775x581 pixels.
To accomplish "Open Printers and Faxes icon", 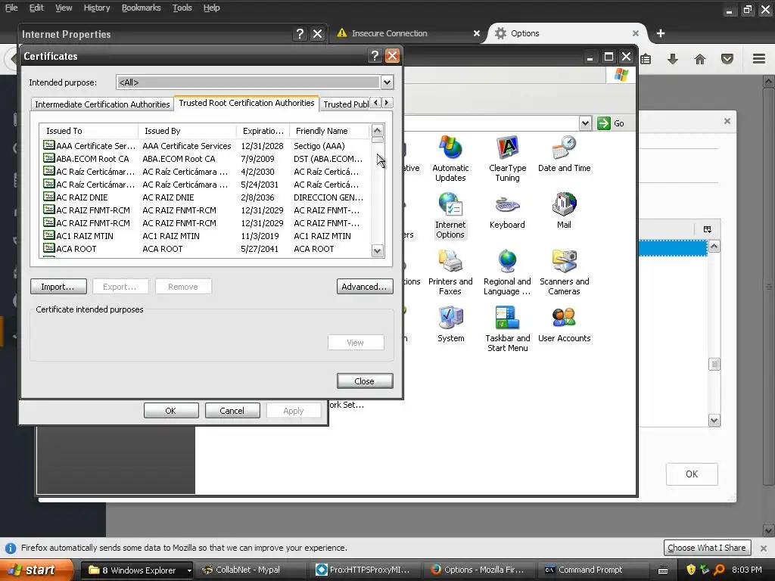I will click(450, 272).
